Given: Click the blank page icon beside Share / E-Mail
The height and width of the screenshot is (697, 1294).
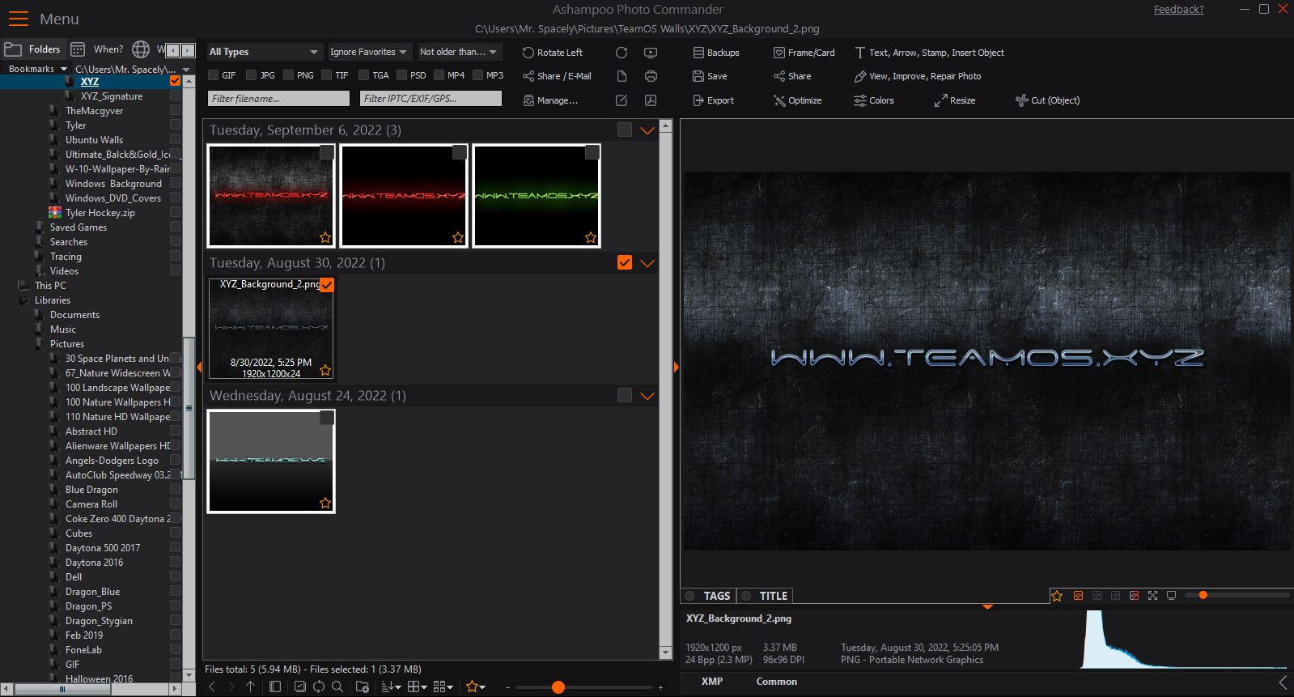Looking at the screenshot, I should [622, 76].
